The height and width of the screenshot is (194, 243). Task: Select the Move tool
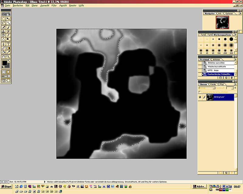tap(9, 18)
